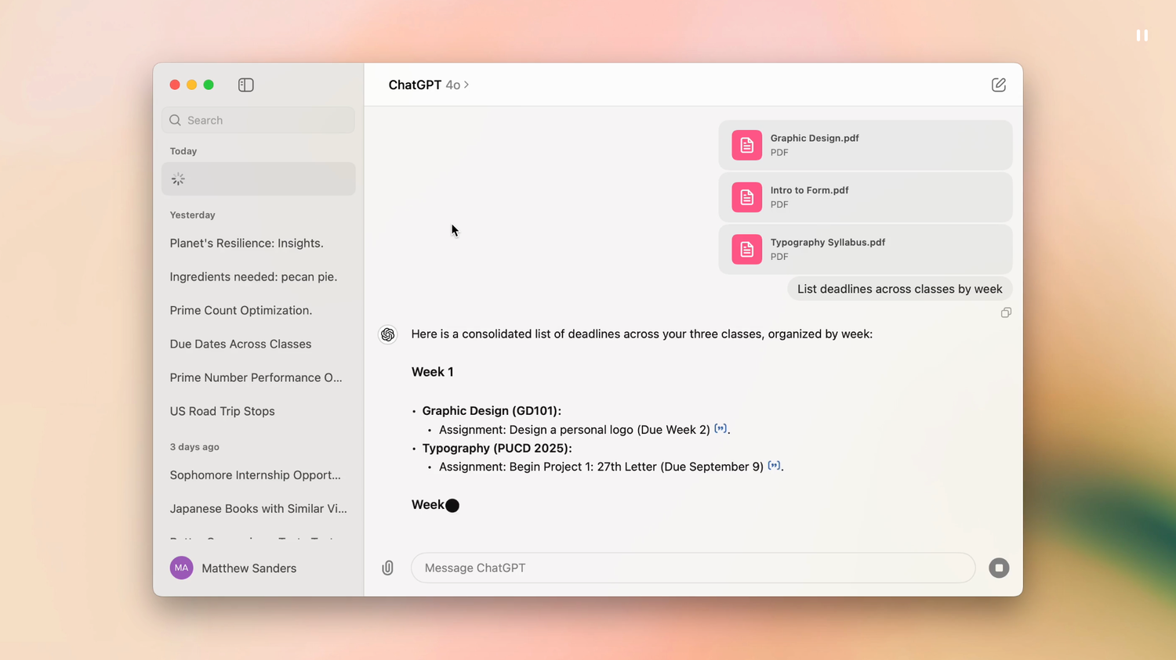Start a new chat with compose icon
1176x660 pixels.
click(998, 85)
